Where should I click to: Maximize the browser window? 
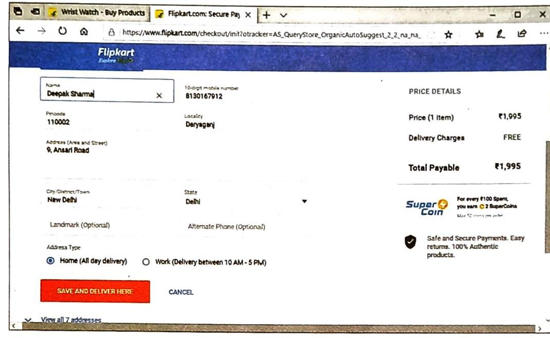pyautogui.click(x=517, y=14)
